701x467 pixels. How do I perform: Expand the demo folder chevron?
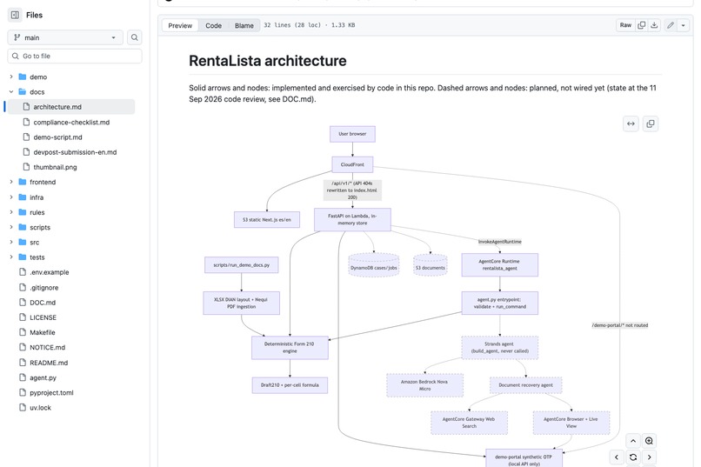point(11,77)
